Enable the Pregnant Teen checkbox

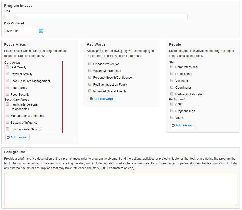[172, 111]
